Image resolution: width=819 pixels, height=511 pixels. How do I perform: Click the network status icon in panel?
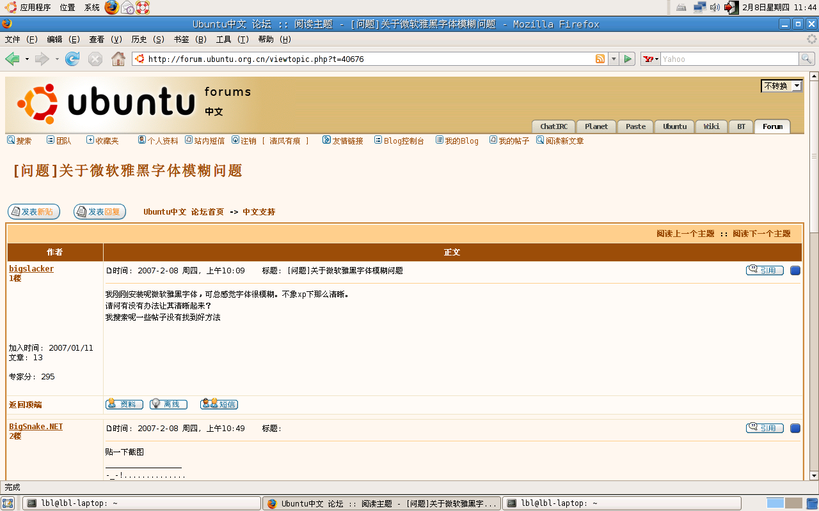click(x=700, y=8)
